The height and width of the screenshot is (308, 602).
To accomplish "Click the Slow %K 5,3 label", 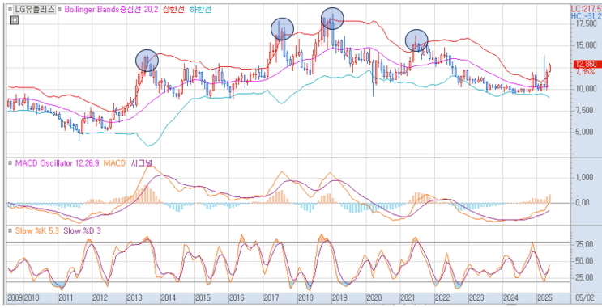I will point(37,230).
